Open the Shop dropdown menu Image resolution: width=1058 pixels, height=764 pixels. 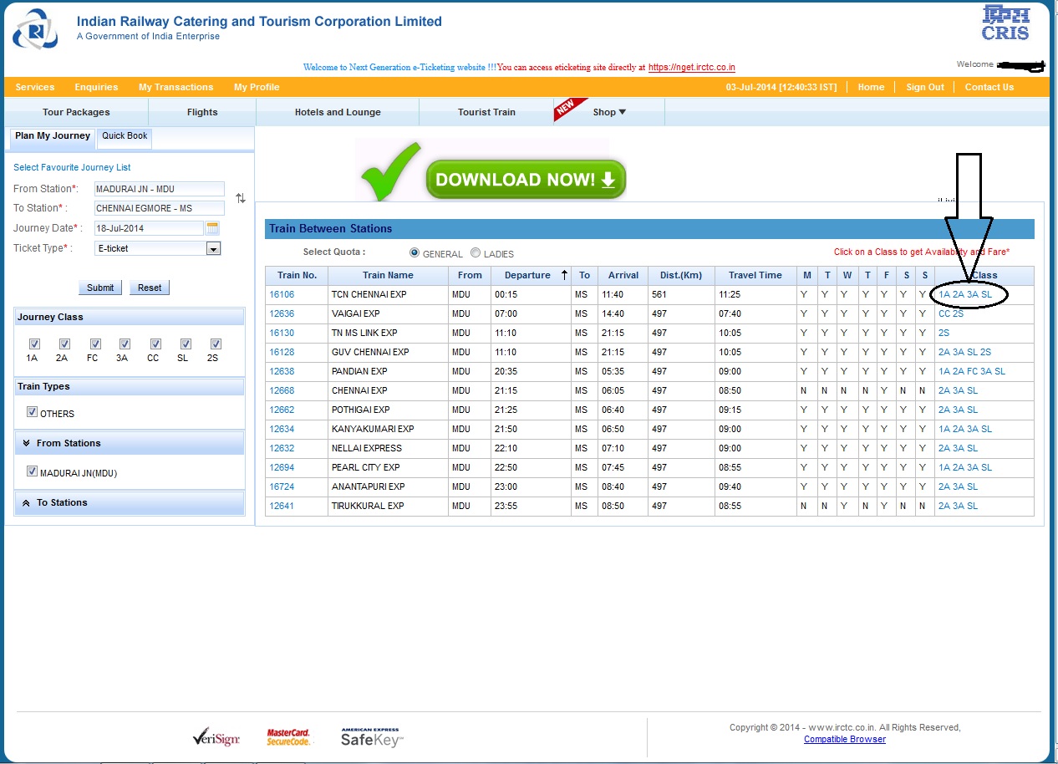coord(609,112)
